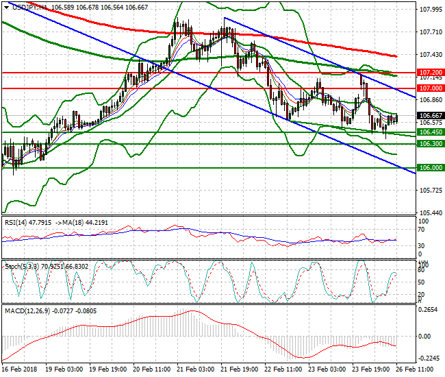Click the 19 Feb 03:00 time label
Image resolution: width=445 pixels, height=377 pixels.
click(64, 369)
